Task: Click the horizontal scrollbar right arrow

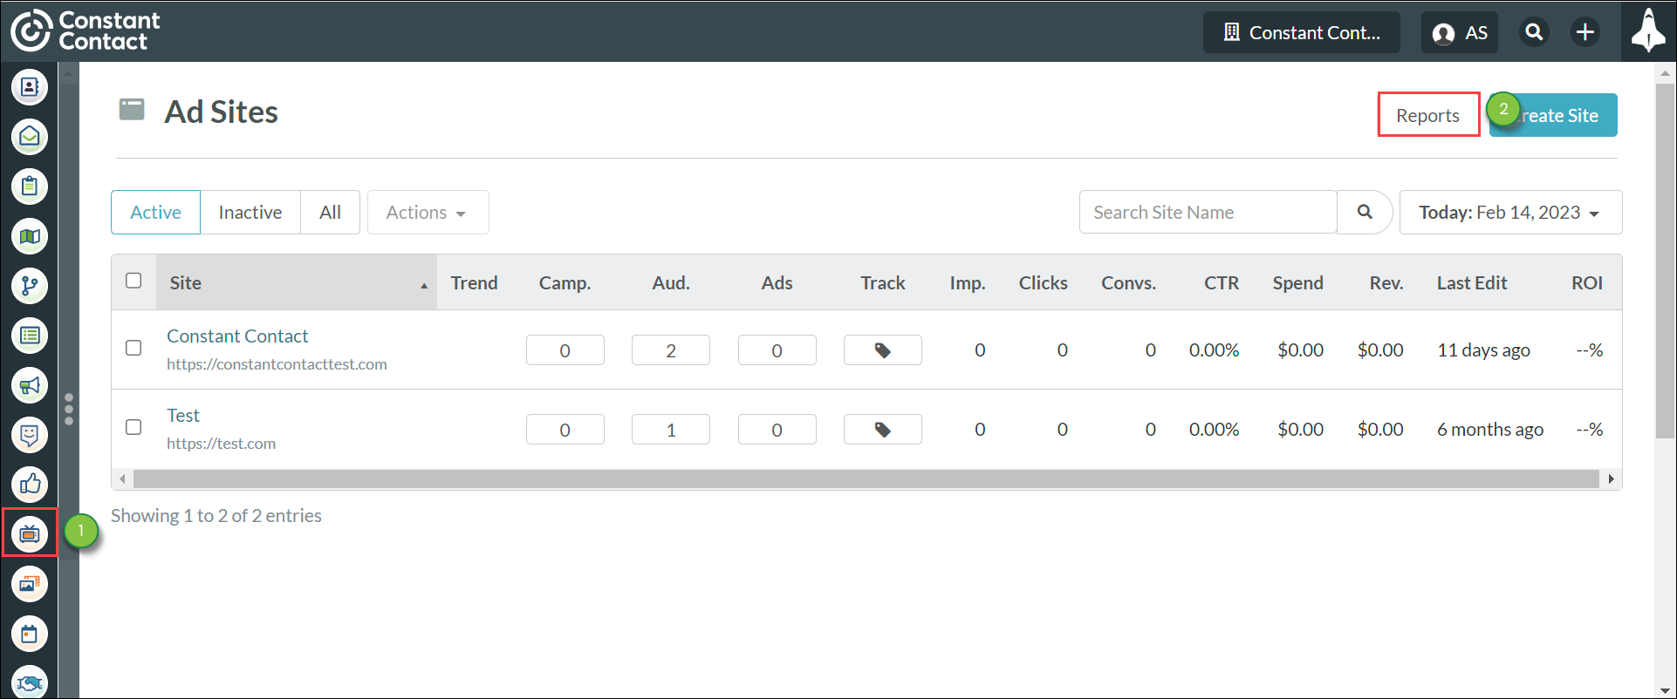Action: click(x=1611, y=479)
